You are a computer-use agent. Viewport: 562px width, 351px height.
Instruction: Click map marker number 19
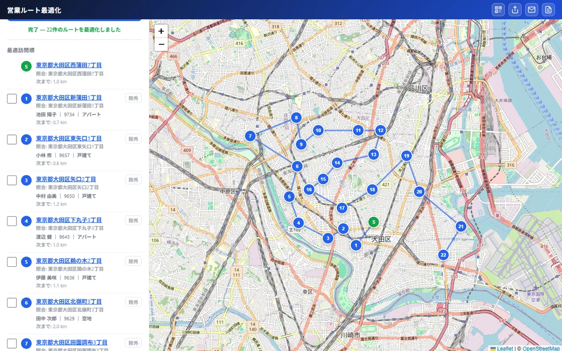pos(407,156)
